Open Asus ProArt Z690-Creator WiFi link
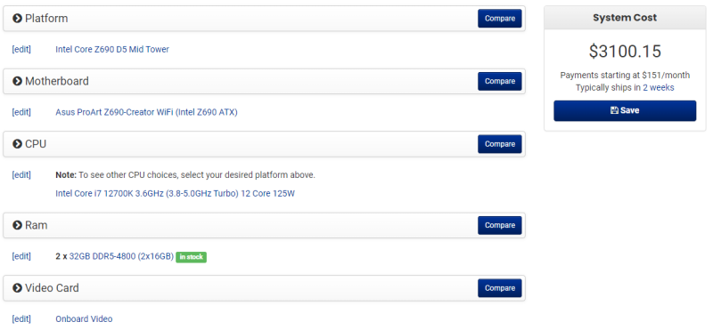This screenshot has height=330, width=713. coord(146,112)
